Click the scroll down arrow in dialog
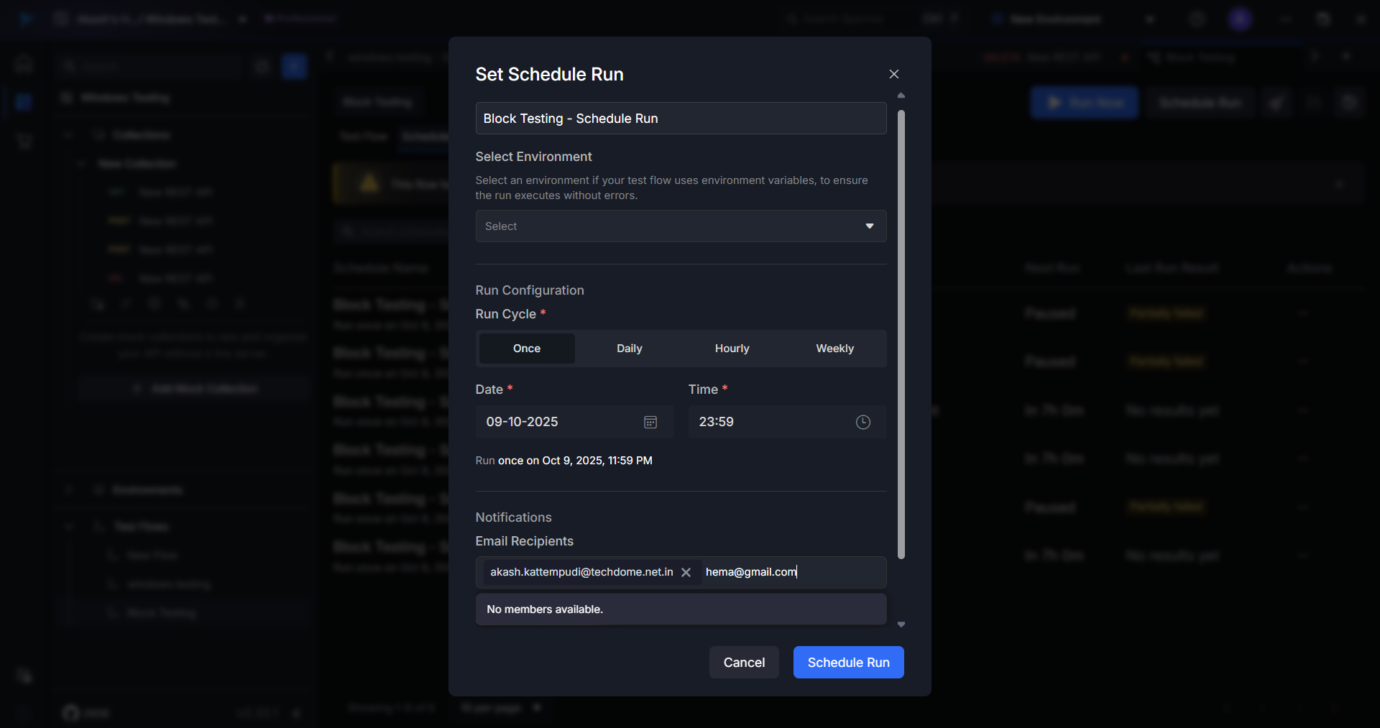Screen dimensions: 1380x728 click(x=901, y=625)
